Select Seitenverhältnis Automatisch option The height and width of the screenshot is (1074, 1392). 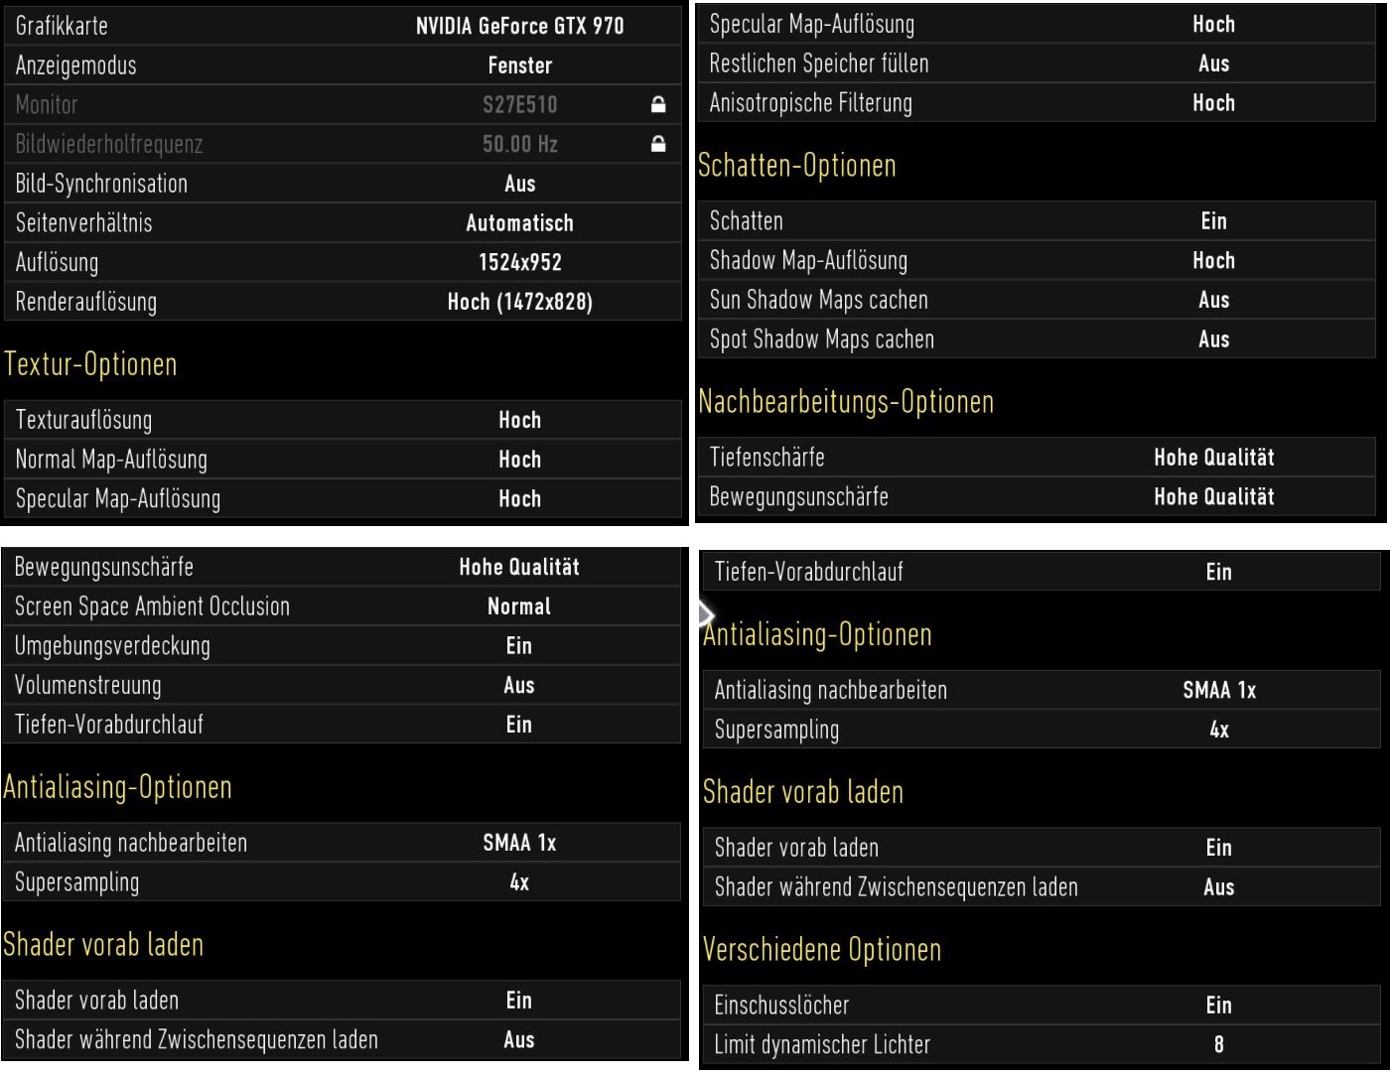coord(519,223)
